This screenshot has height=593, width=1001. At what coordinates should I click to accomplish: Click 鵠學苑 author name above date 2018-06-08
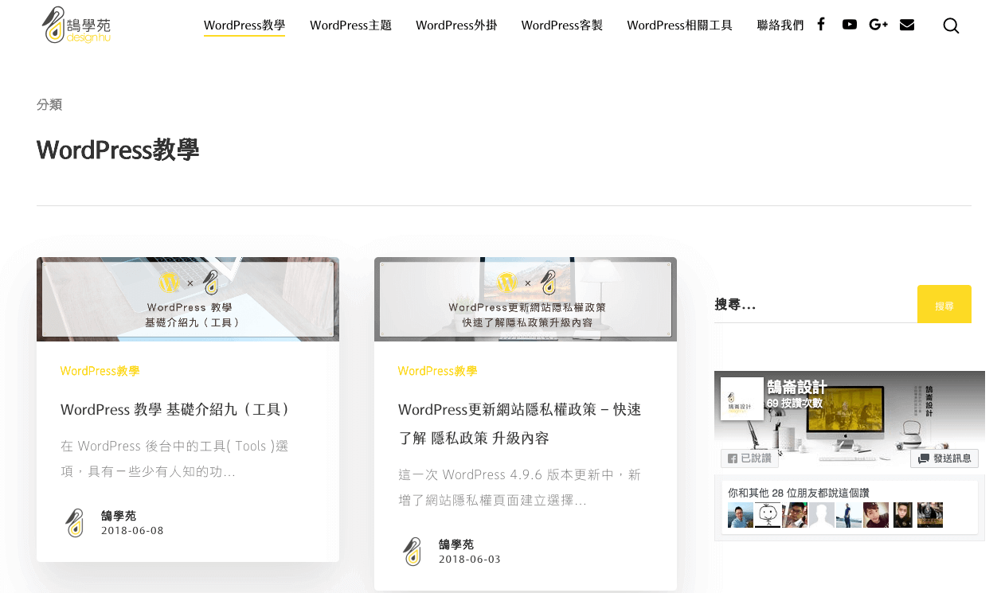[x=119, y=516]
